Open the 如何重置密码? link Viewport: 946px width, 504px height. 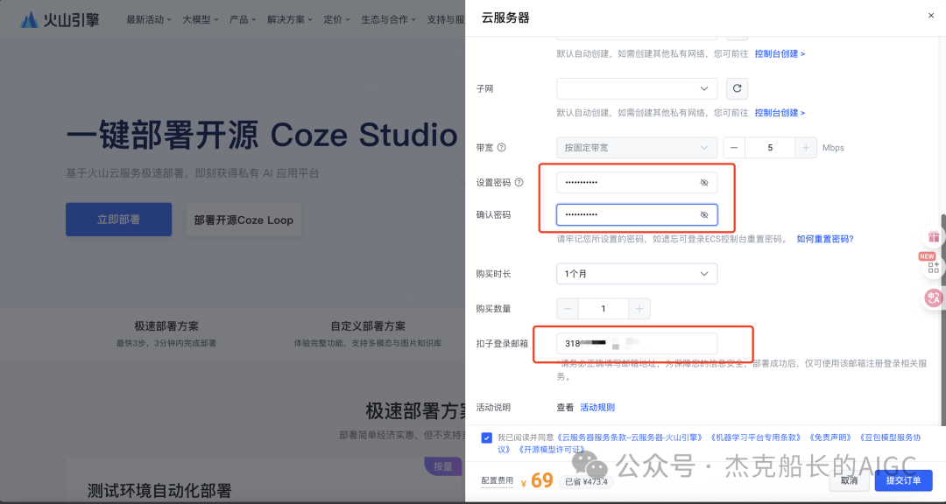point(825,239)
